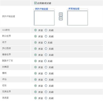Select 关闭 for 魔域
Image resolution: width=103 pixels, height=101 pixels.
click(x=46, y=73)
